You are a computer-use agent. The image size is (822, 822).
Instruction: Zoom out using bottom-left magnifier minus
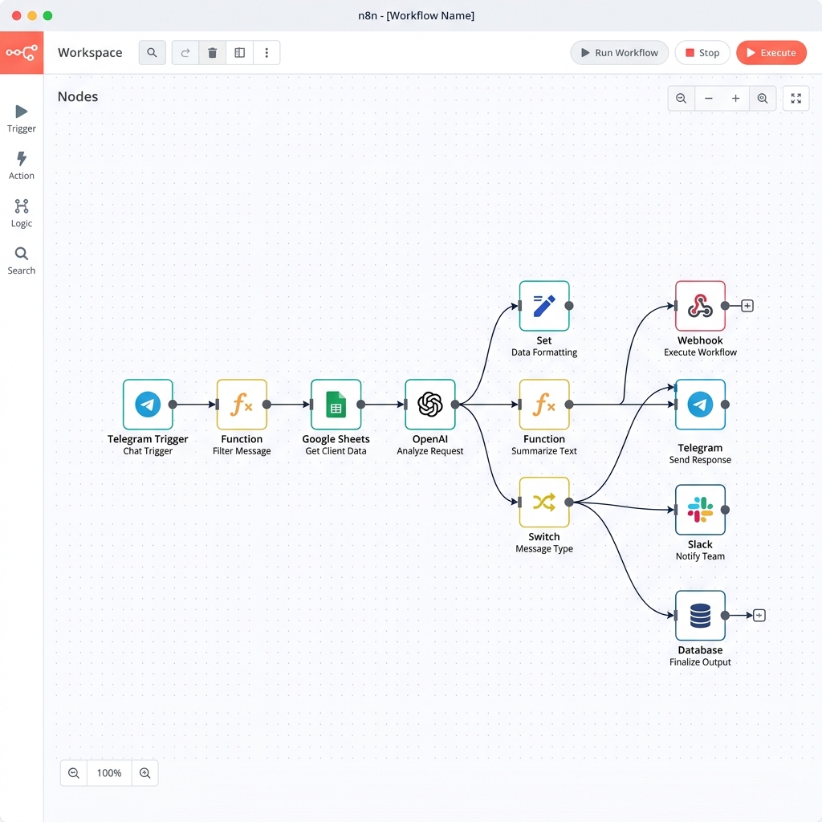click(x=74, y=773)
